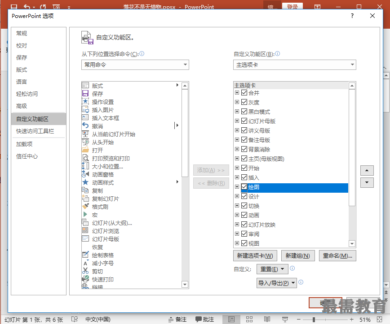Select the 绘制表格 pencil icon
The height and width of the screenshot is (324, 390).
click(x=85, y=255)
